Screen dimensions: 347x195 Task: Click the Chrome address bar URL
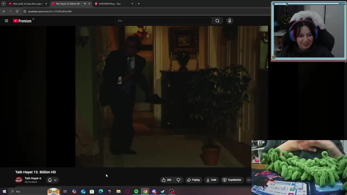click(50, 11)
